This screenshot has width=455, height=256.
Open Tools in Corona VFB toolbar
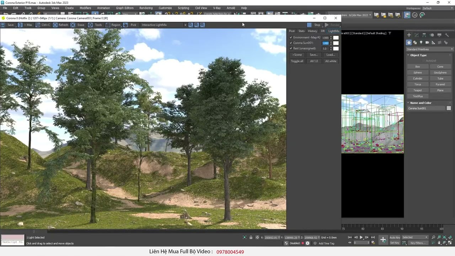[95, 25]
